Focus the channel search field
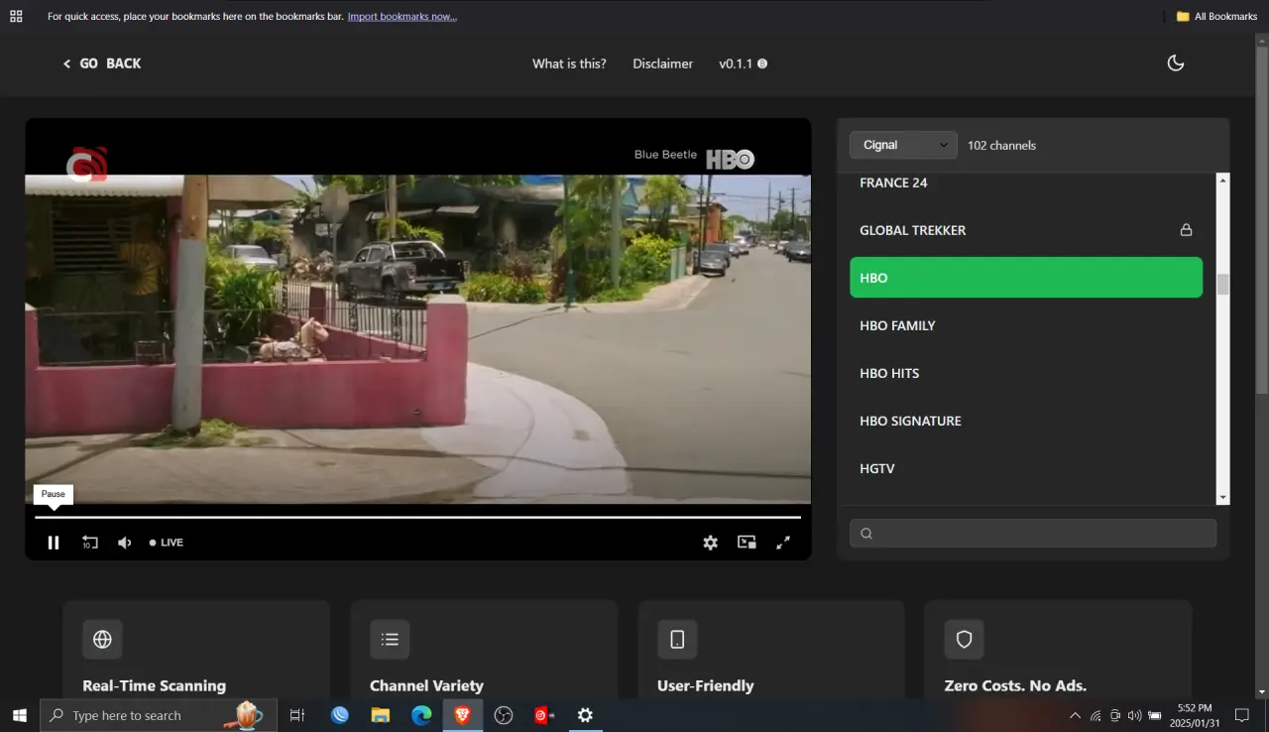Image resolution: width=1269 pixels, height=732 pixels. (1033, 533)
